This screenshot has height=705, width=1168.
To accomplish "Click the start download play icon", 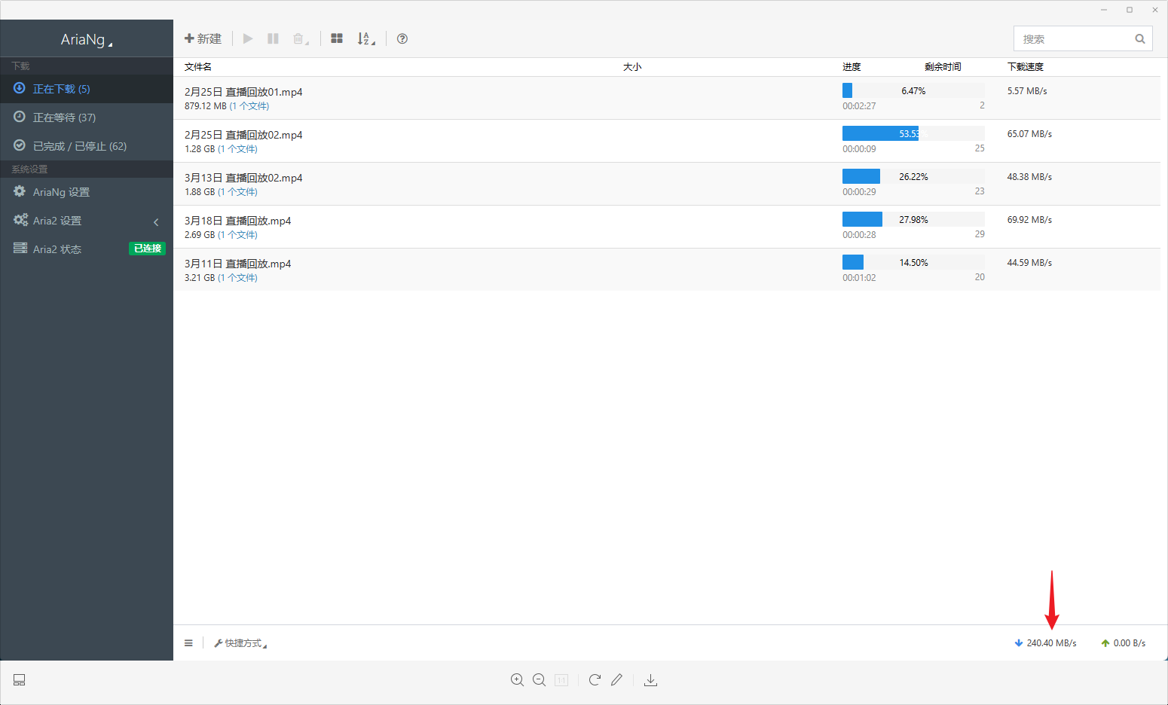I will pyautogui.click(x=248, y=38).
